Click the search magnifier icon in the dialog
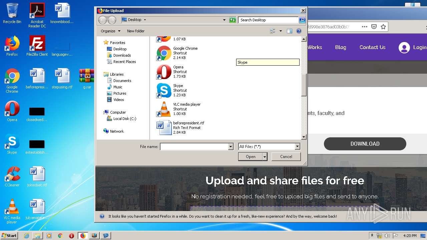 [x=302, y=20]
